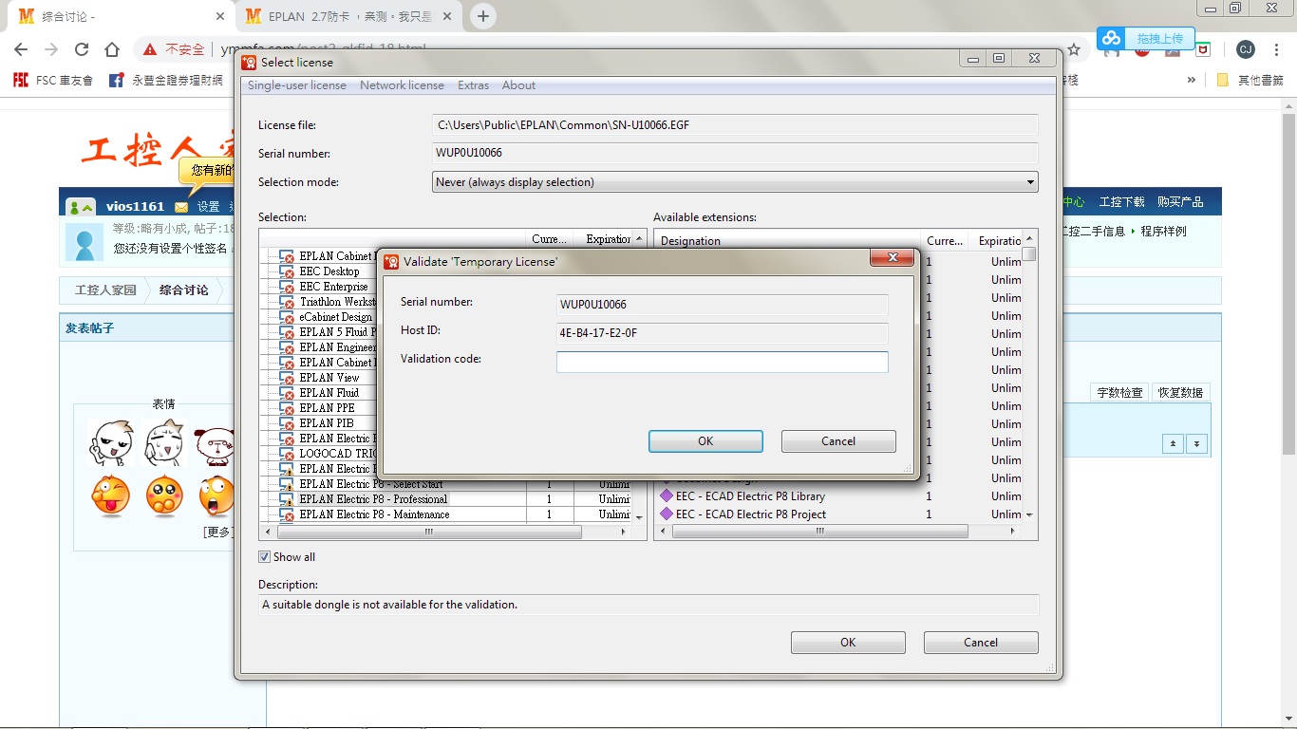Open a new browser tab with plus icon
Image resolution: width=1297 pixels, height=729 pixels.
click(483, 16)
